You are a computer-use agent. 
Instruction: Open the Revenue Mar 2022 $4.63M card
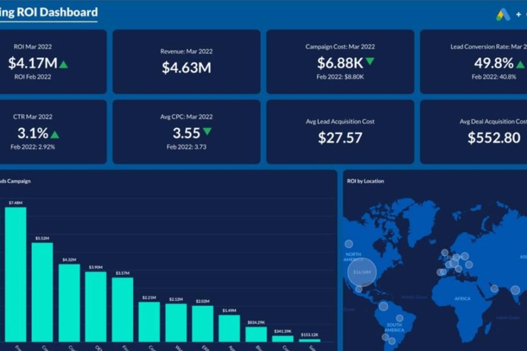tap(186, 62)
